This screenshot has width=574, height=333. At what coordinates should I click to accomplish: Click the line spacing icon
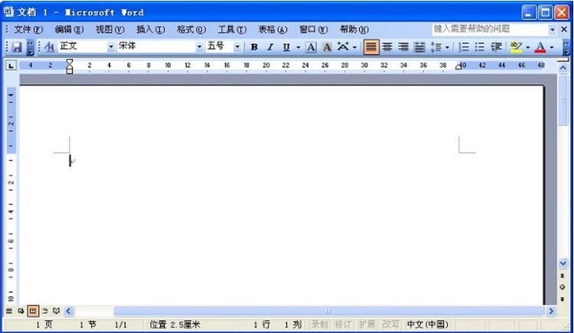[x=435, y=47]
